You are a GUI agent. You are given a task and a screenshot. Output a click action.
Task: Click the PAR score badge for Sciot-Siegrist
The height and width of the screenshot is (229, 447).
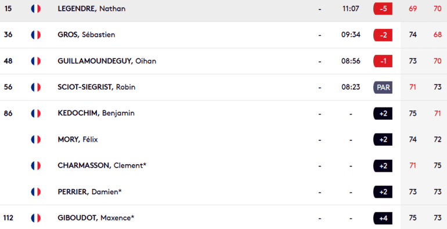click(383, 87)
